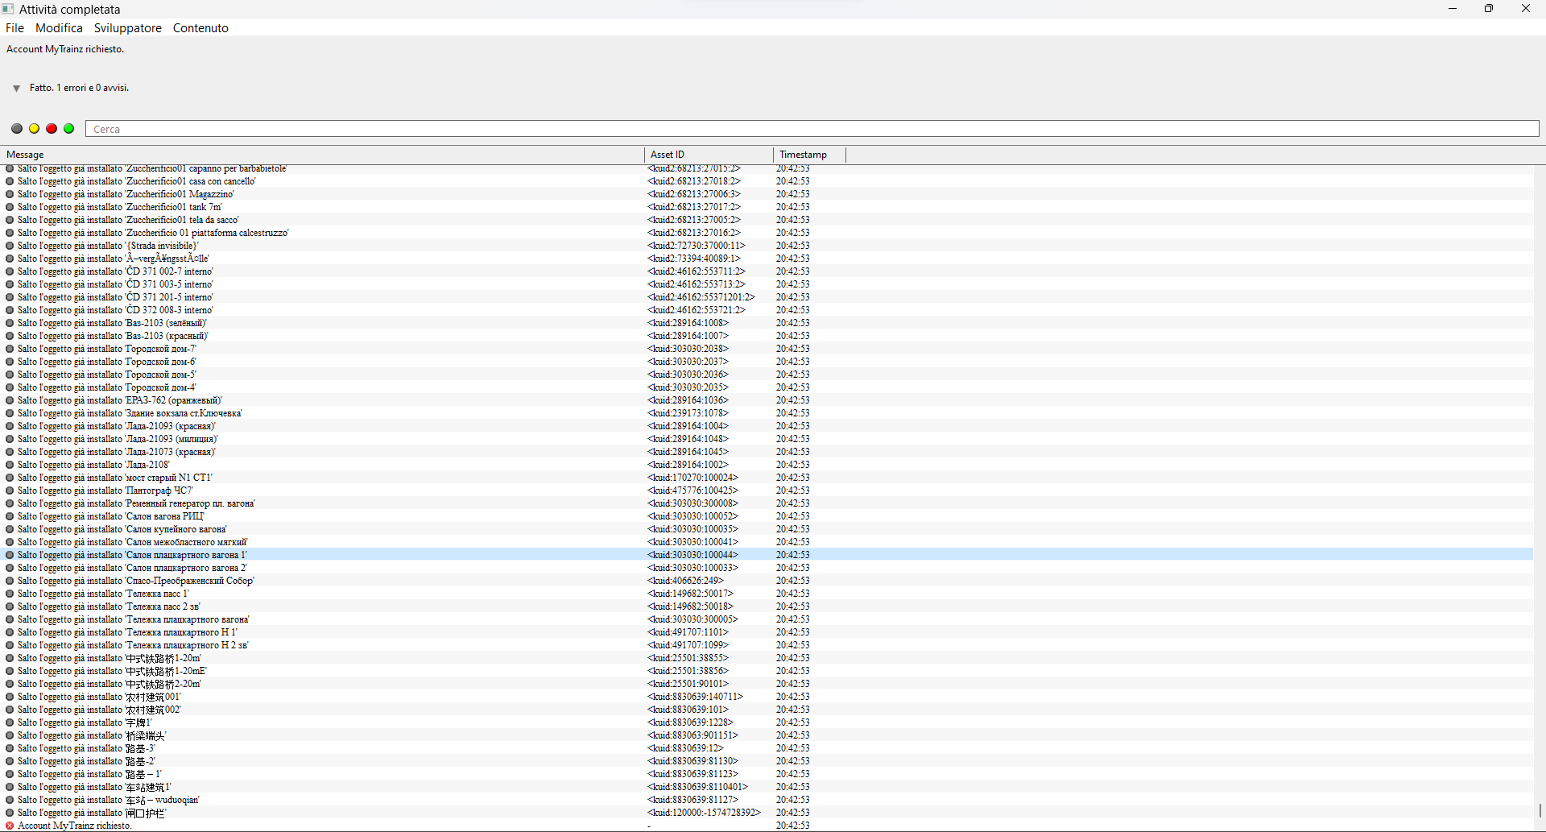Image resolution: width=1546 pixels, height=832 pixels.
Task: Open the Contenuto menu
Action: coord(200,28)
